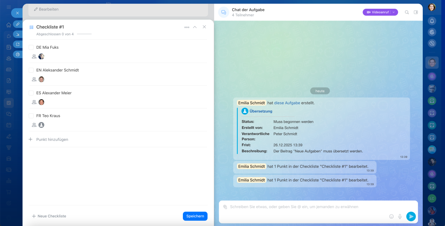445x226 pixels.
Task: Open the three-dot menu of Checkliste #1
Action: tap(187, 27)
